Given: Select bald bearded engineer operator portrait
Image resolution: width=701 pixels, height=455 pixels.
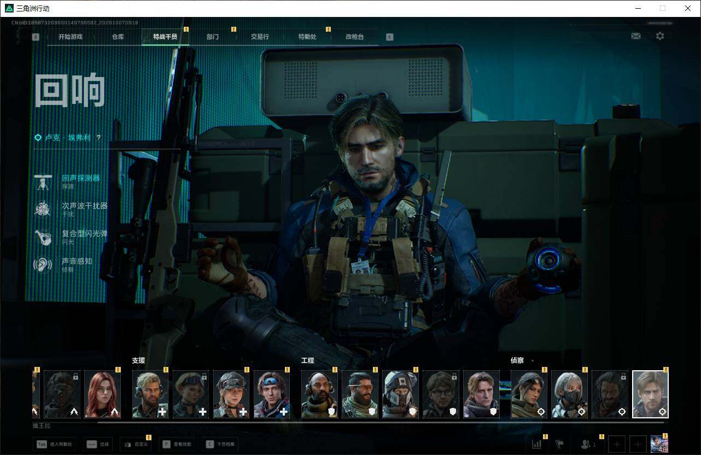Looking at the screenshot, I should click(x=320, y=394).
